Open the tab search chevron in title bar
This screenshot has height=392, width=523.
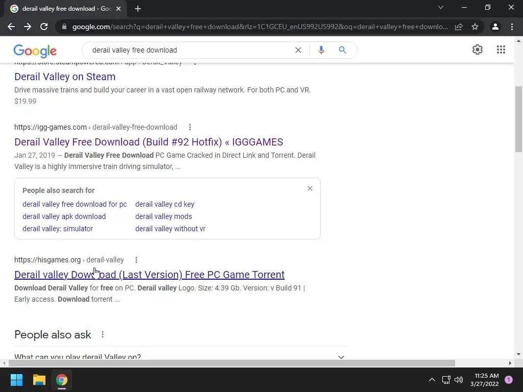point(441,7)
